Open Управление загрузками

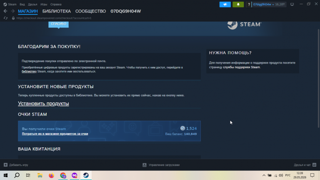[x=164, y=165]
